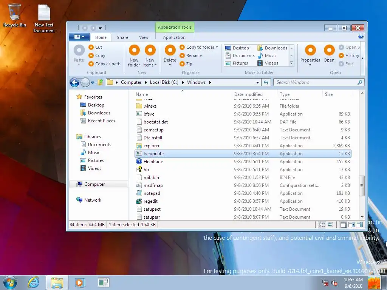Move to the Desktop folder in ribbon gallery
Image resolution: width=387 pixels, height=290 pixels.
[237, 48]
